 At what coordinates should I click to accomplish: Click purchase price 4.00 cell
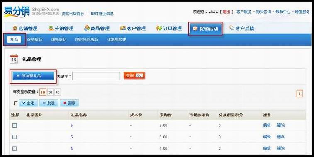coord(163,149)
